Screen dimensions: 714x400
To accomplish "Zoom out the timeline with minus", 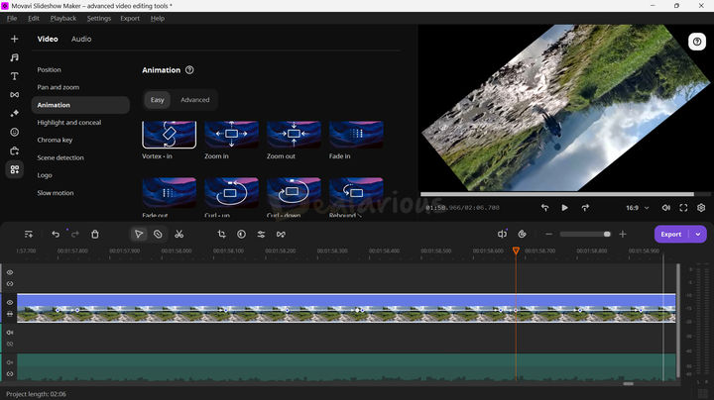I will pyautogui.click(x=548, y=234).
